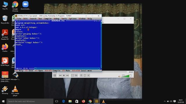Stop playback in VLC
This screenshot has width=186, height=104.
[64, 75]
